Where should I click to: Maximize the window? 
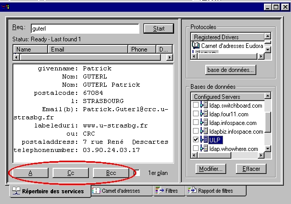click(x=276, y=7)
